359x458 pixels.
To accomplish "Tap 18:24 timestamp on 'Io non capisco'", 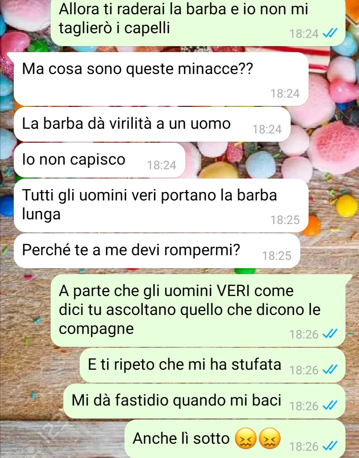I will [162, 165].
